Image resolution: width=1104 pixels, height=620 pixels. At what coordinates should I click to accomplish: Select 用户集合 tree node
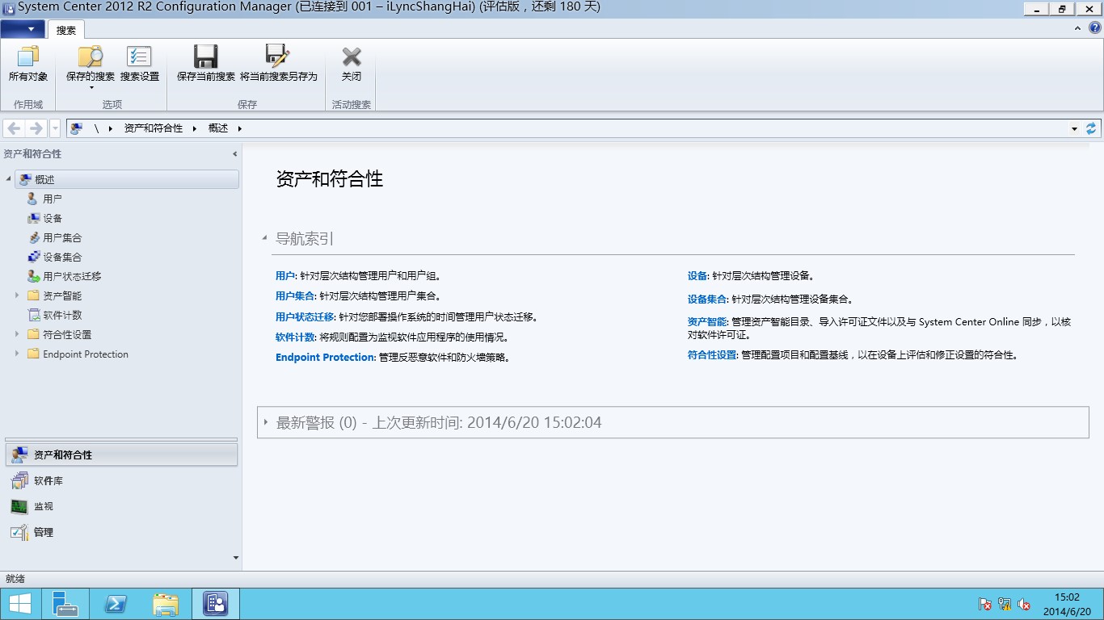pyautogui.click(x=62, y=237)
